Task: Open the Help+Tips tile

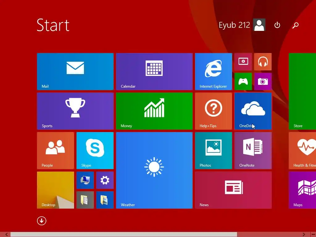Action: [214, 111]
